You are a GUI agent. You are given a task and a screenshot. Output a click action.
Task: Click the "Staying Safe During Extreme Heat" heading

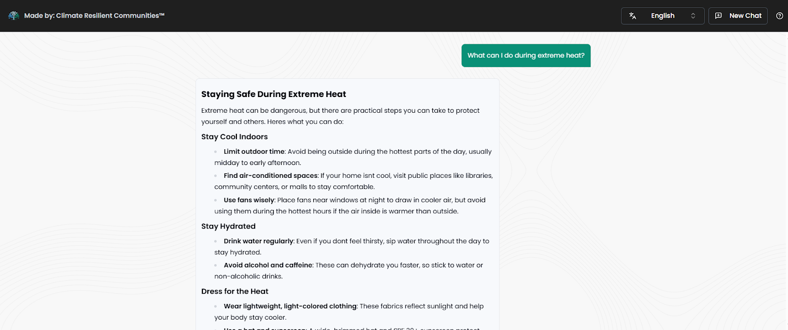[x=273, y=94]
